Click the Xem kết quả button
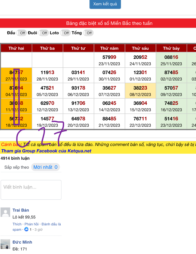196x254 pixels. pyautogui.click(x=105, y=4)
